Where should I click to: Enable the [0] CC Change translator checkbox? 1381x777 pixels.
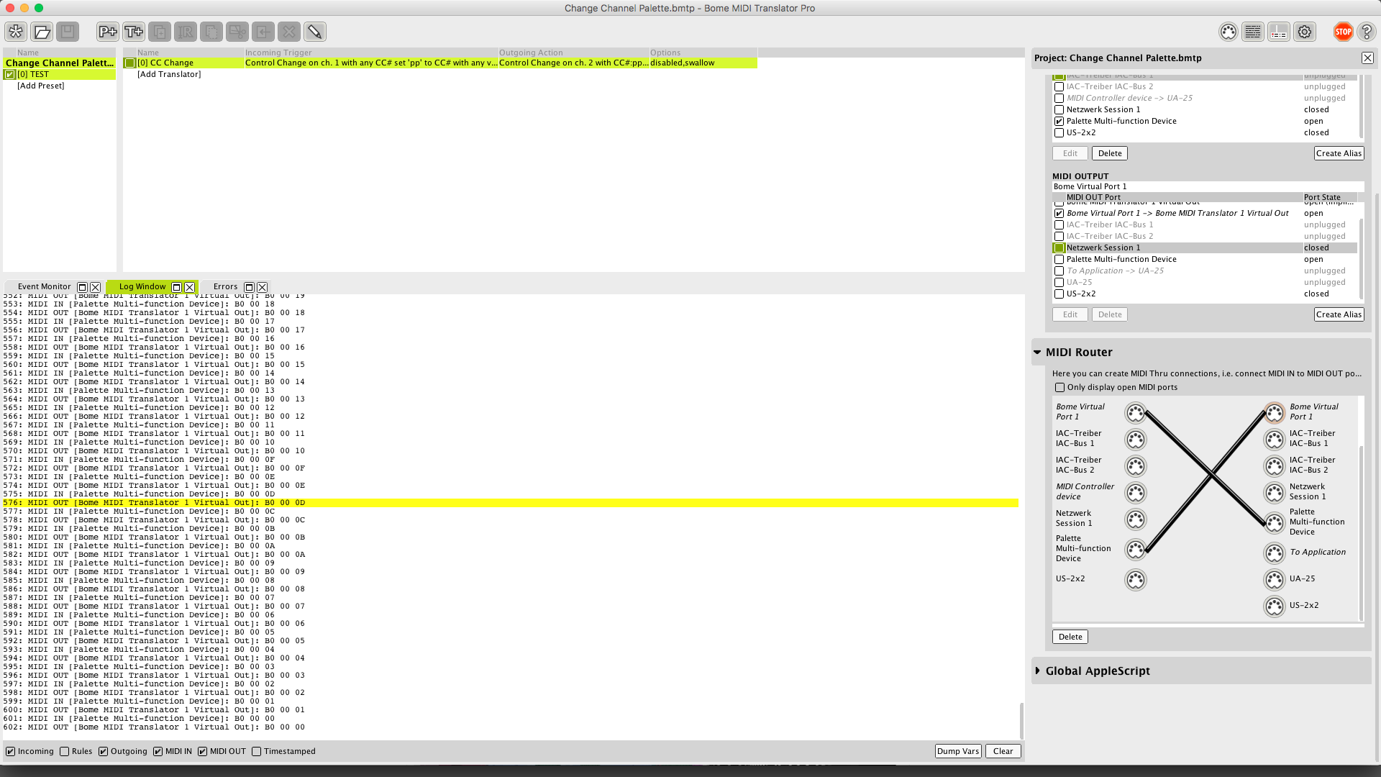point(130,63)
